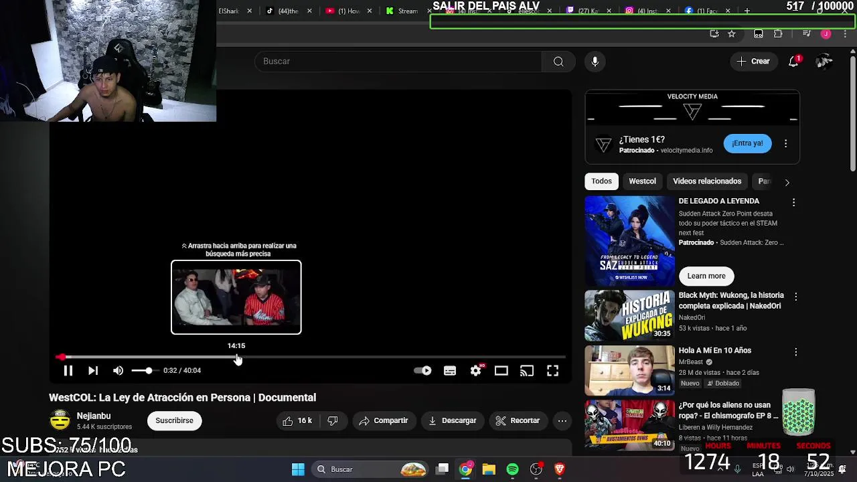Seek the video progress bar at 14:15
This screenshot has width=857, height=482.
236,357
